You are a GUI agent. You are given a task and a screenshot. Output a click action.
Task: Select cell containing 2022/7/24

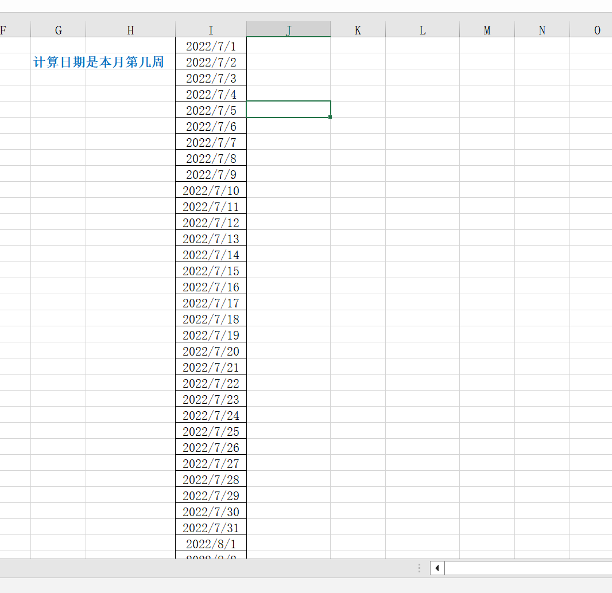click(x=211, y=415)
